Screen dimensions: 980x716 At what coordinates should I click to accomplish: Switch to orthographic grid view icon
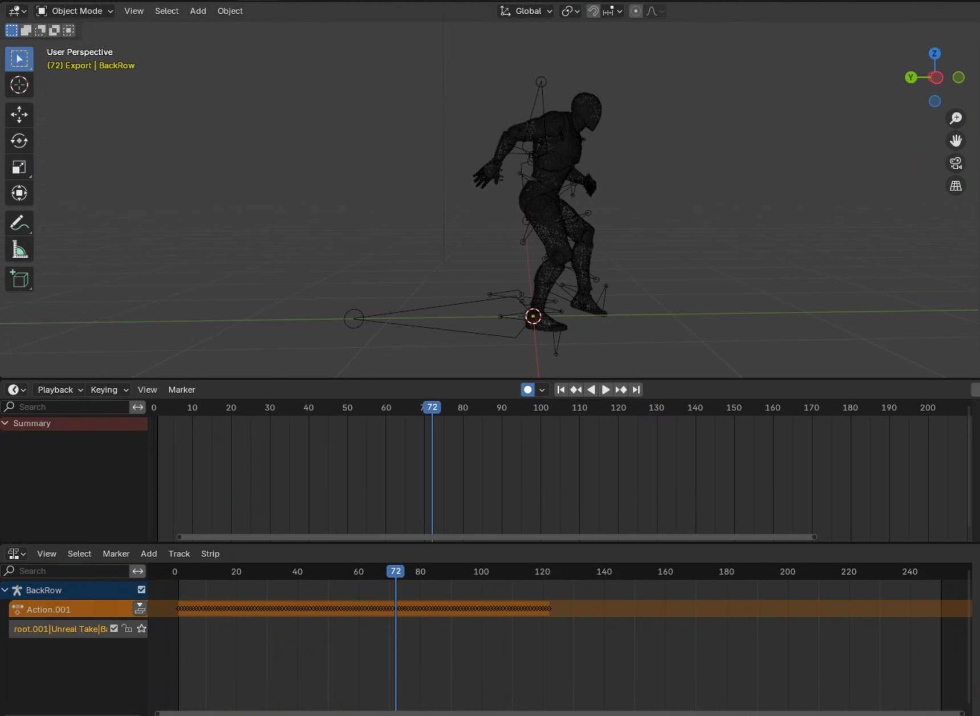click(955, 186)
